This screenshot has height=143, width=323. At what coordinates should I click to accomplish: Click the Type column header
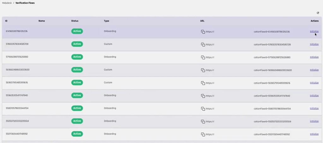coord(106,21)
